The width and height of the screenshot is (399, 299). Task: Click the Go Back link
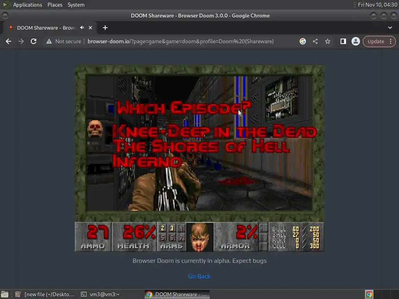[199, 276]
